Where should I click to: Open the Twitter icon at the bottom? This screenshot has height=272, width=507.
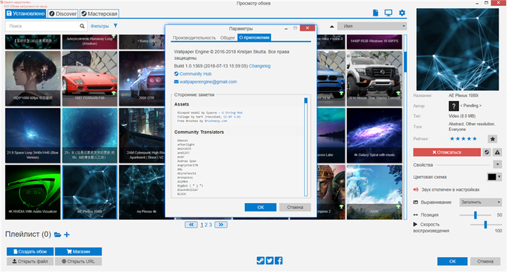pos(270,260)
